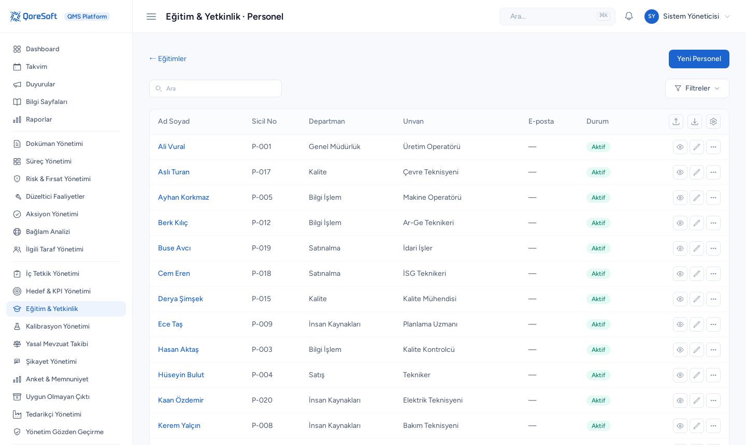Open Hüseyin Bulut's name link

[181, 375]
